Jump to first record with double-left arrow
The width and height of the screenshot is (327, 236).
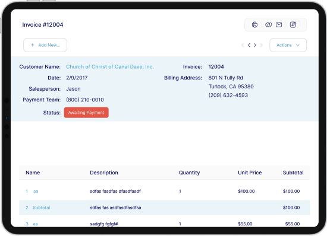coord(243,45)
